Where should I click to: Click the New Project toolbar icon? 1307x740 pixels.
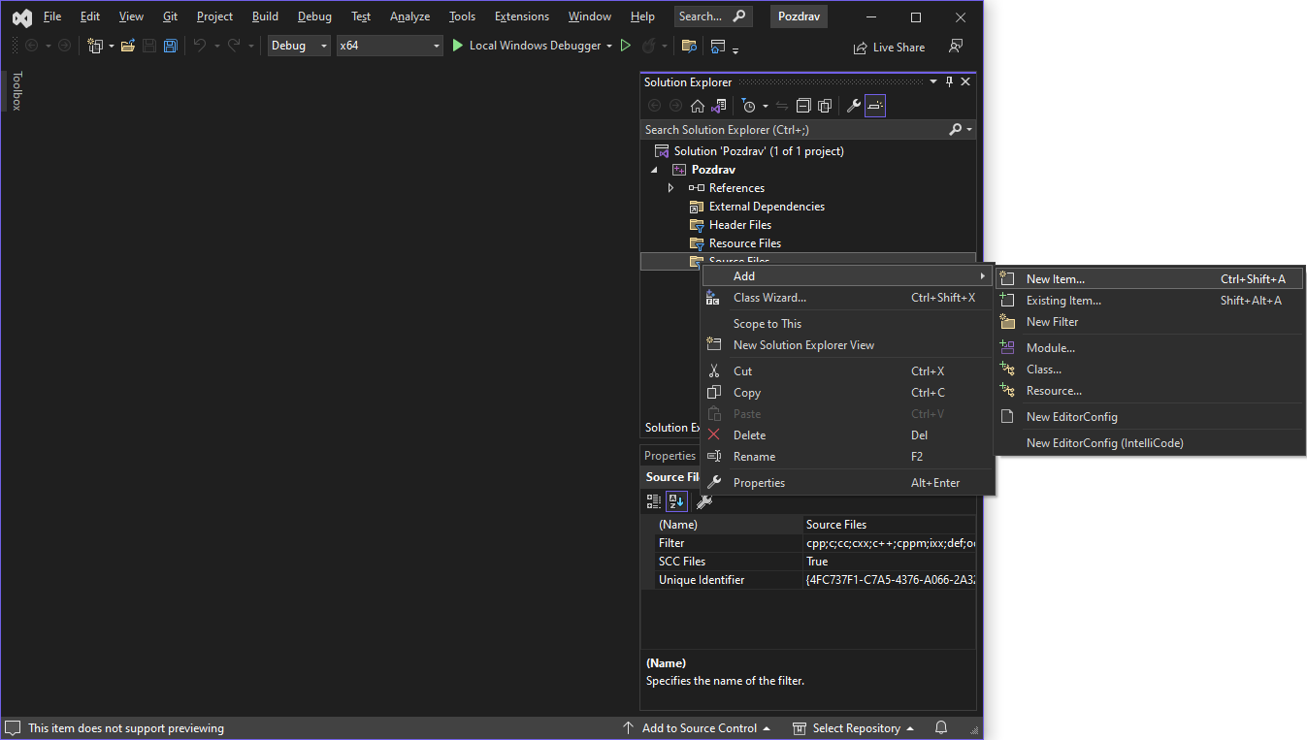coord(95,46)
